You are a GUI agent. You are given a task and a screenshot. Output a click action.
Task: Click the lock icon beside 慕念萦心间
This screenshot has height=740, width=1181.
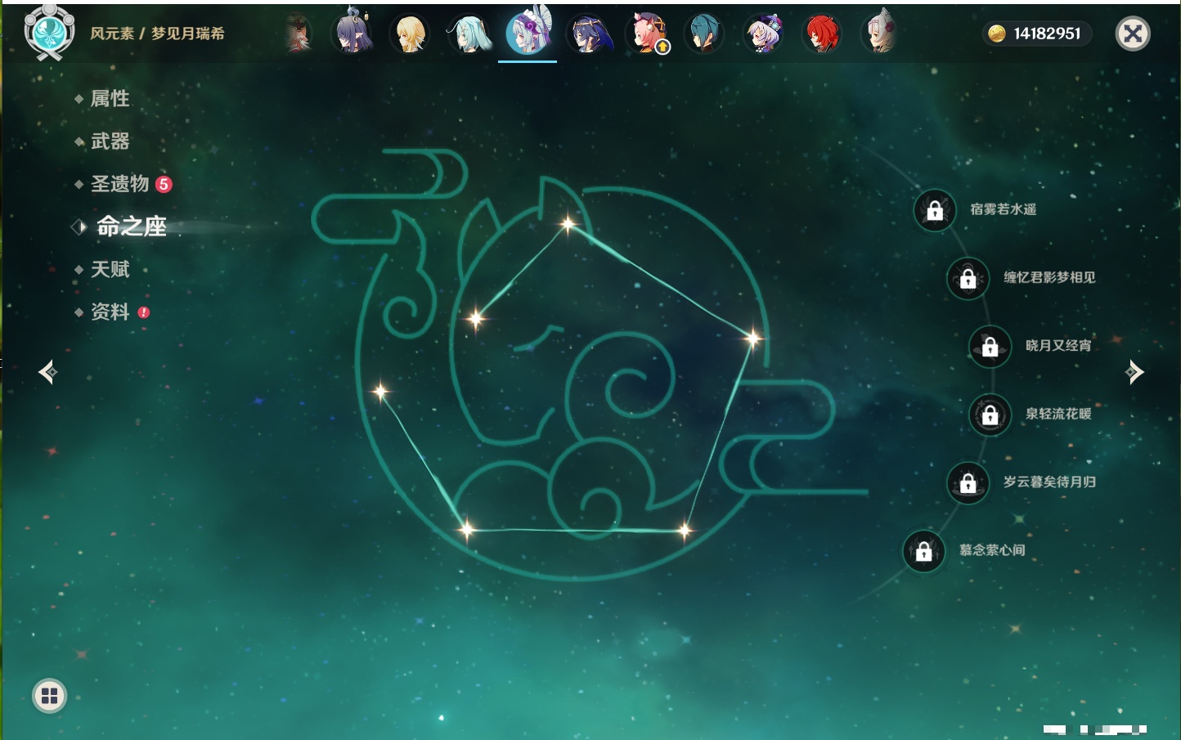(x=924, y=551)
